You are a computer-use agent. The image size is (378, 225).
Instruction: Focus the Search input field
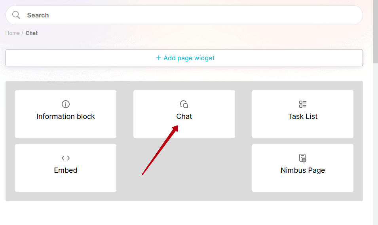click(x=190, y=15)
